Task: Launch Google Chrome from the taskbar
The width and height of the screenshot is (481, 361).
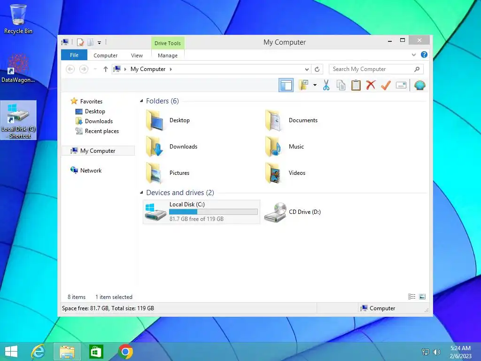Action: 125,352
